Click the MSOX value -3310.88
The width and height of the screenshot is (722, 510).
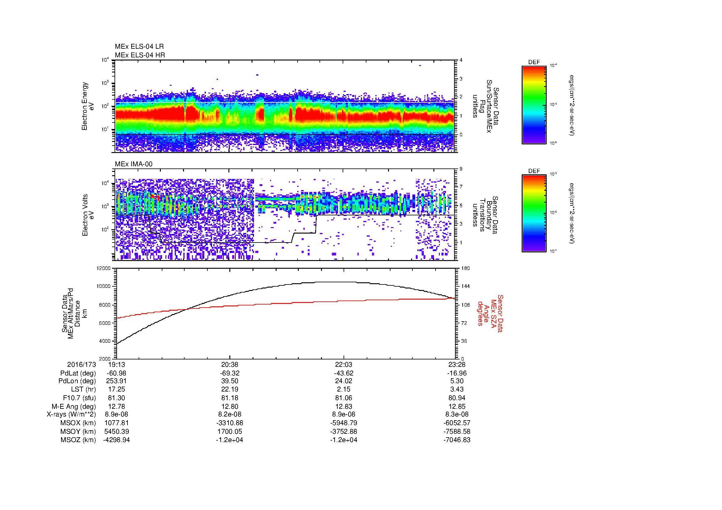(x=230, y=423)
